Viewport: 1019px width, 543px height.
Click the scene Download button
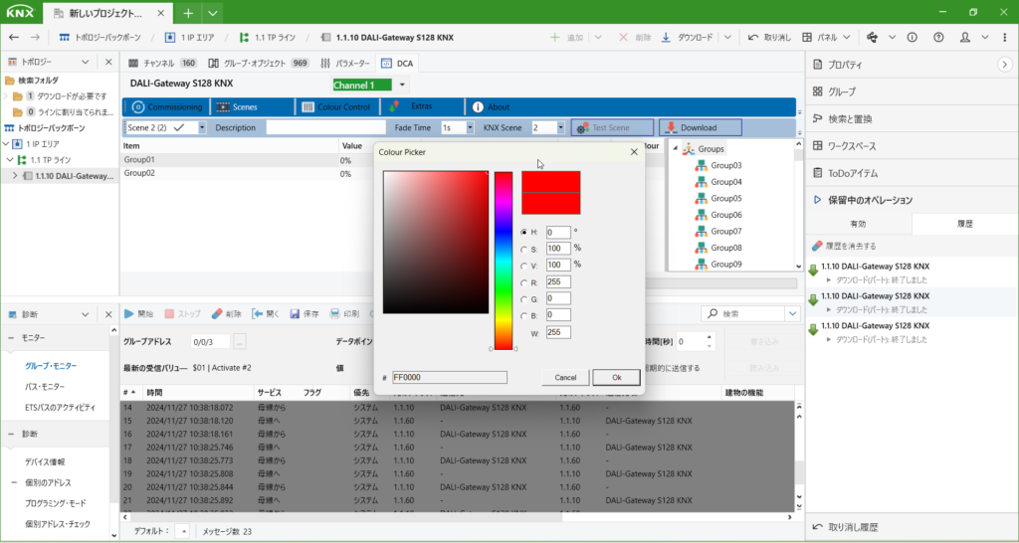click(701, 127)
